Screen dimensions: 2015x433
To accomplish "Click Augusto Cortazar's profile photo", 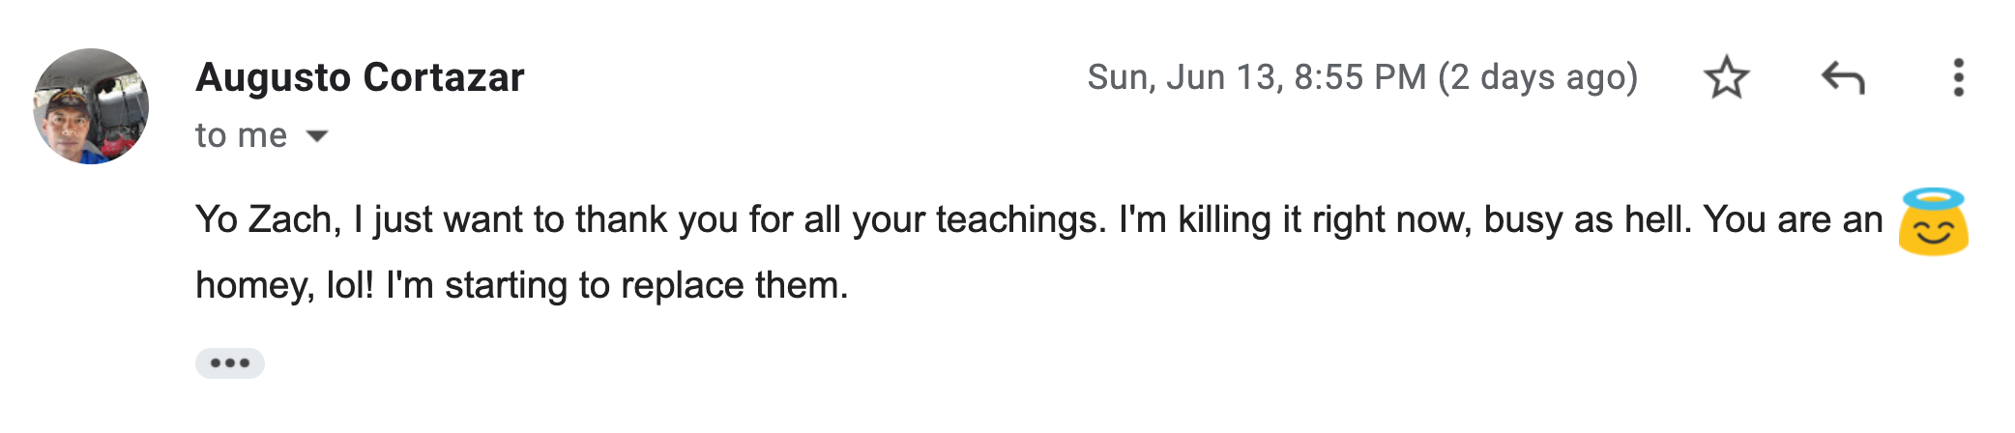I will click(91, 106).
